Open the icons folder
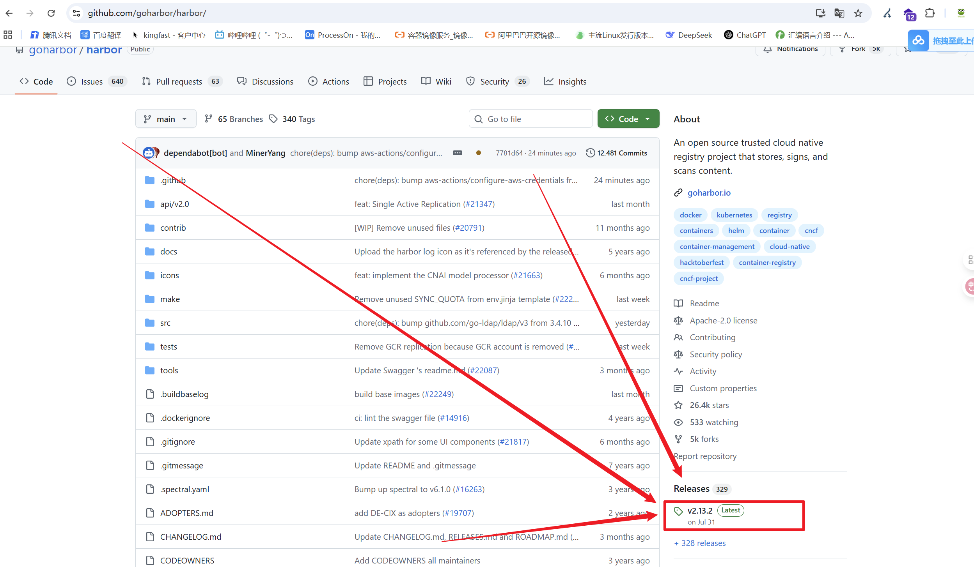This screenshot has width=974, height=567. [169, 275]
